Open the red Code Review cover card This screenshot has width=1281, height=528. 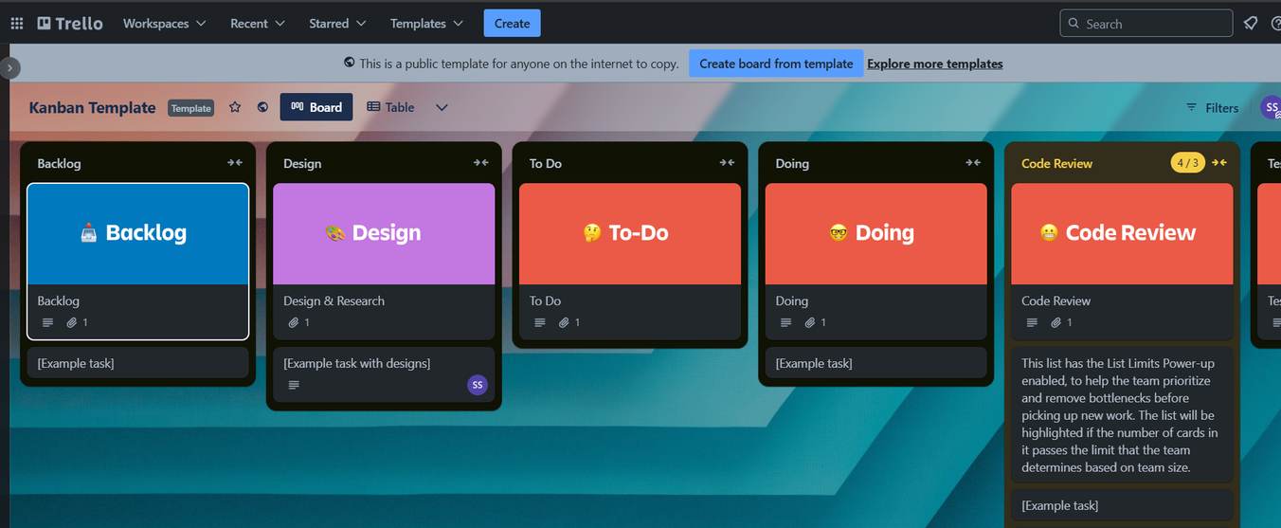(x=1122, y=262)
